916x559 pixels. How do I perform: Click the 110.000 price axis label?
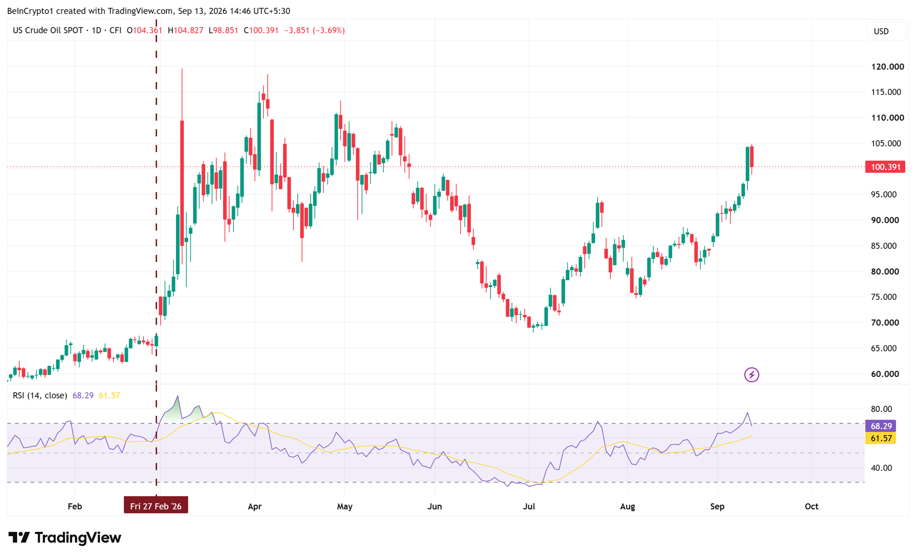click(887, 117)
